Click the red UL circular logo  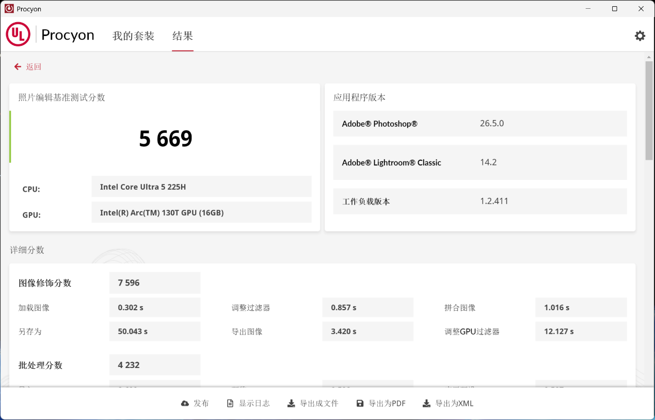point(18,35)
